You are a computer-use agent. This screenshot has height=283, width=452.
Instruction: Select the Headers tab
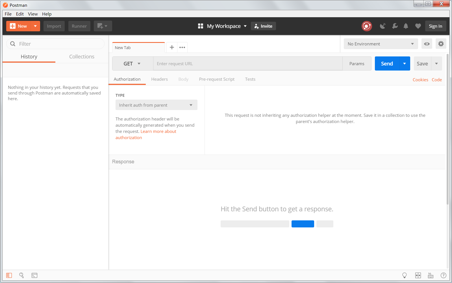[x=159, y=79]
